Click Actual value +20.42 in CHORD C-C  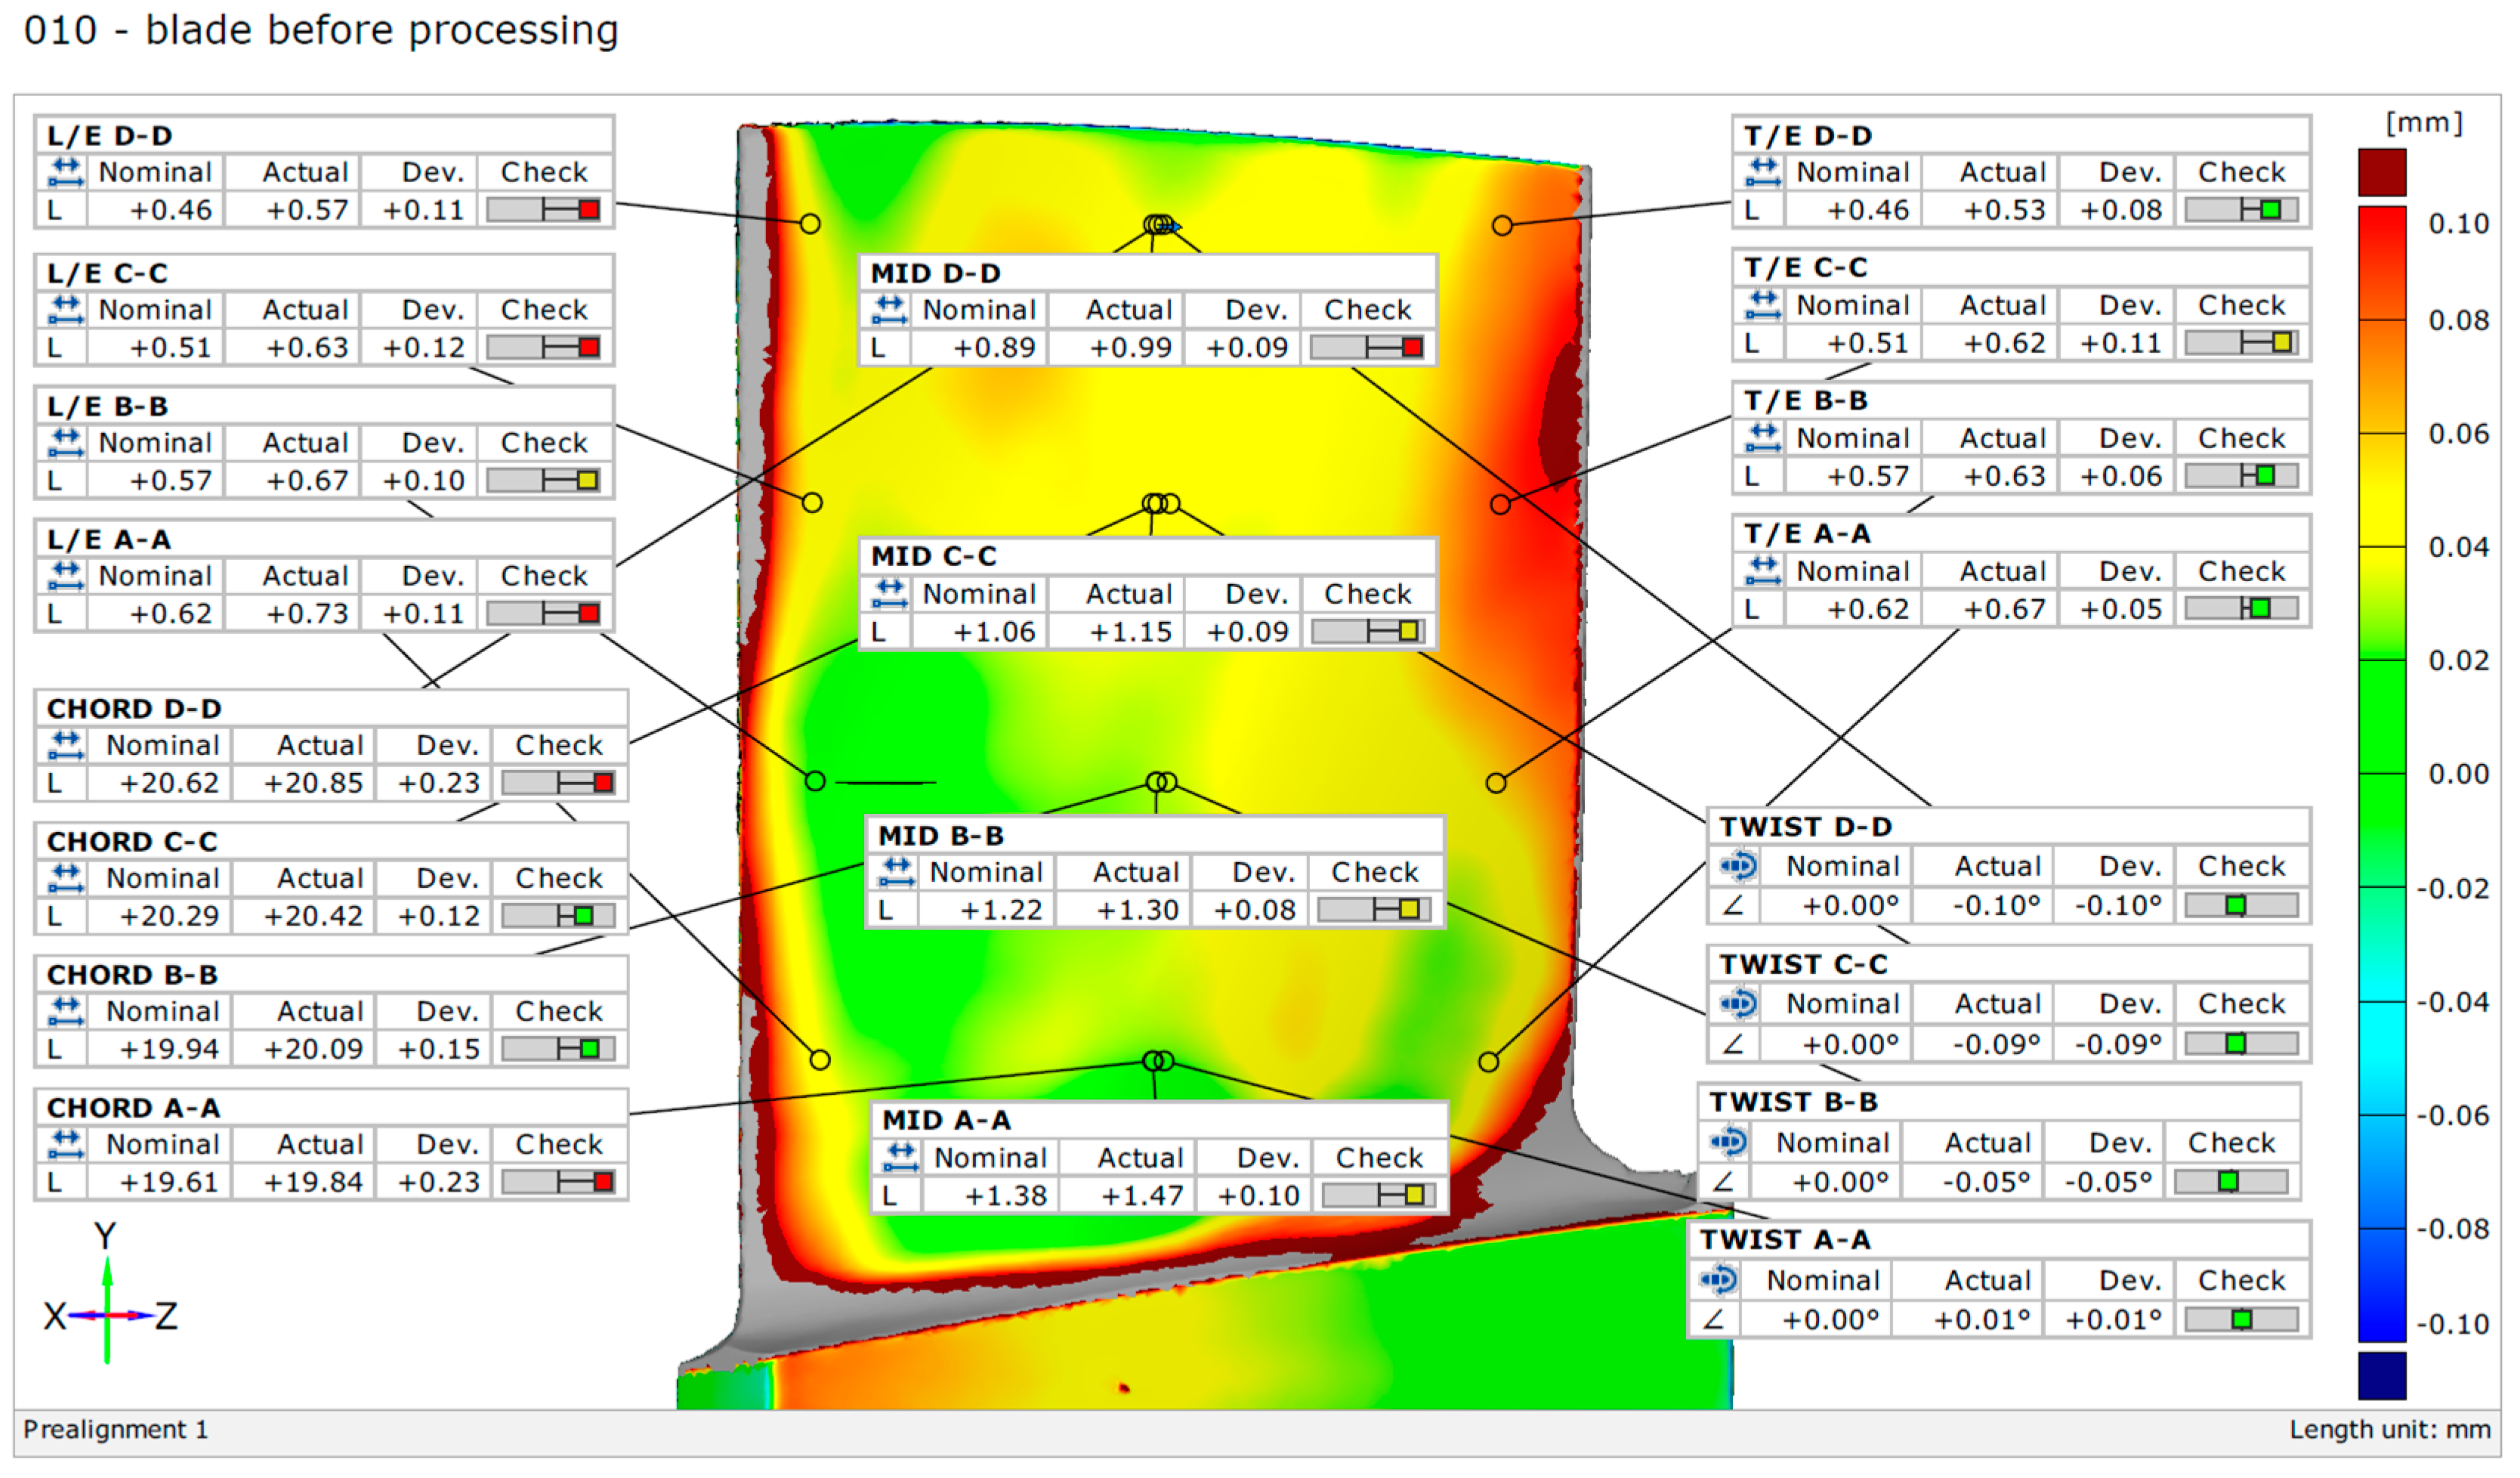[x=313, y=916]
